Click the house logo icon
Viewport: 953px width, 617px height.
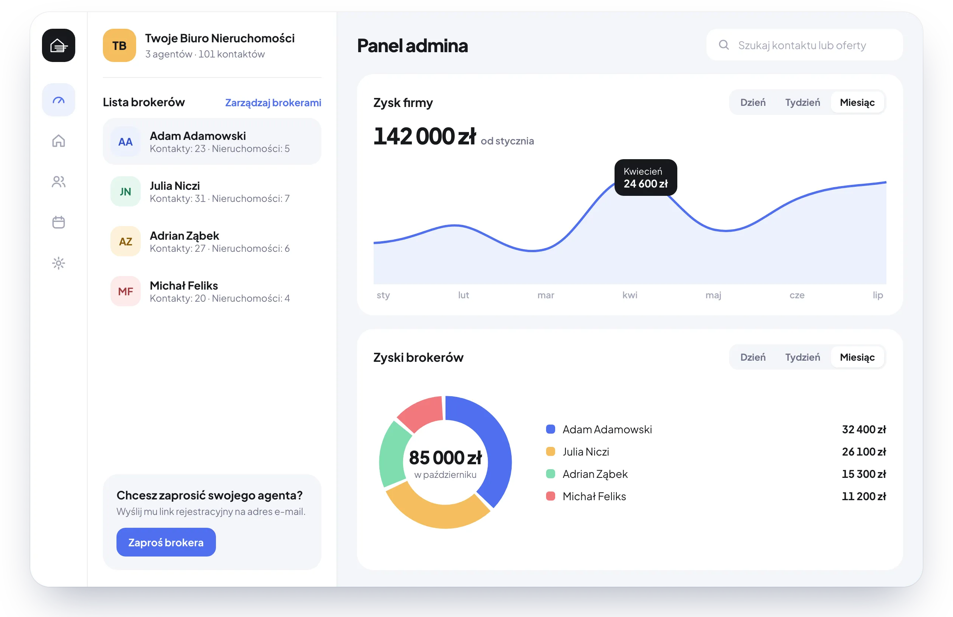(x=59, y=45)
